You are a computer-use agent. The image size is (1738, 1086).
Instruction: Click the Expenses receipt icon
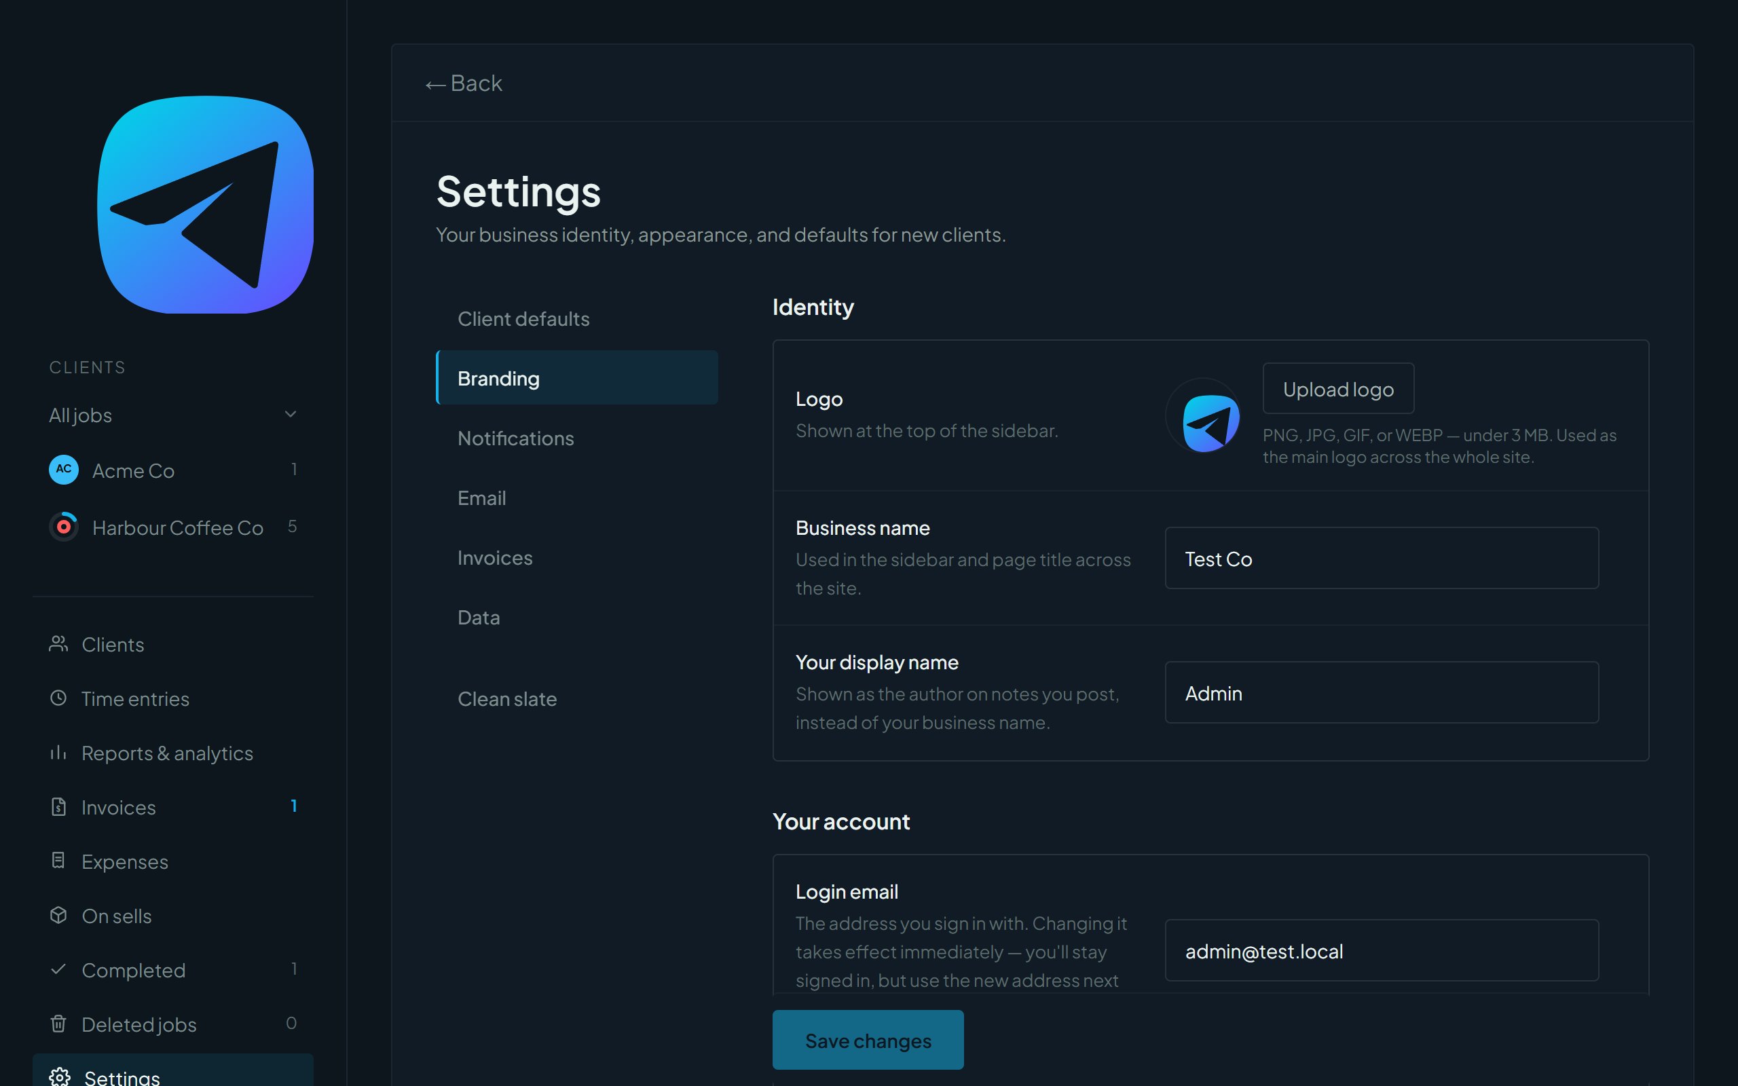[58, 861]
